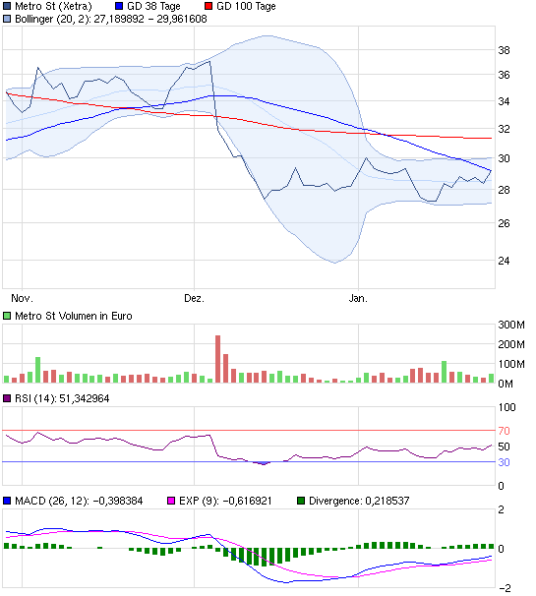Click the green Volumen legend swatch
536x596 pixels.
click(x=7, y=316)
